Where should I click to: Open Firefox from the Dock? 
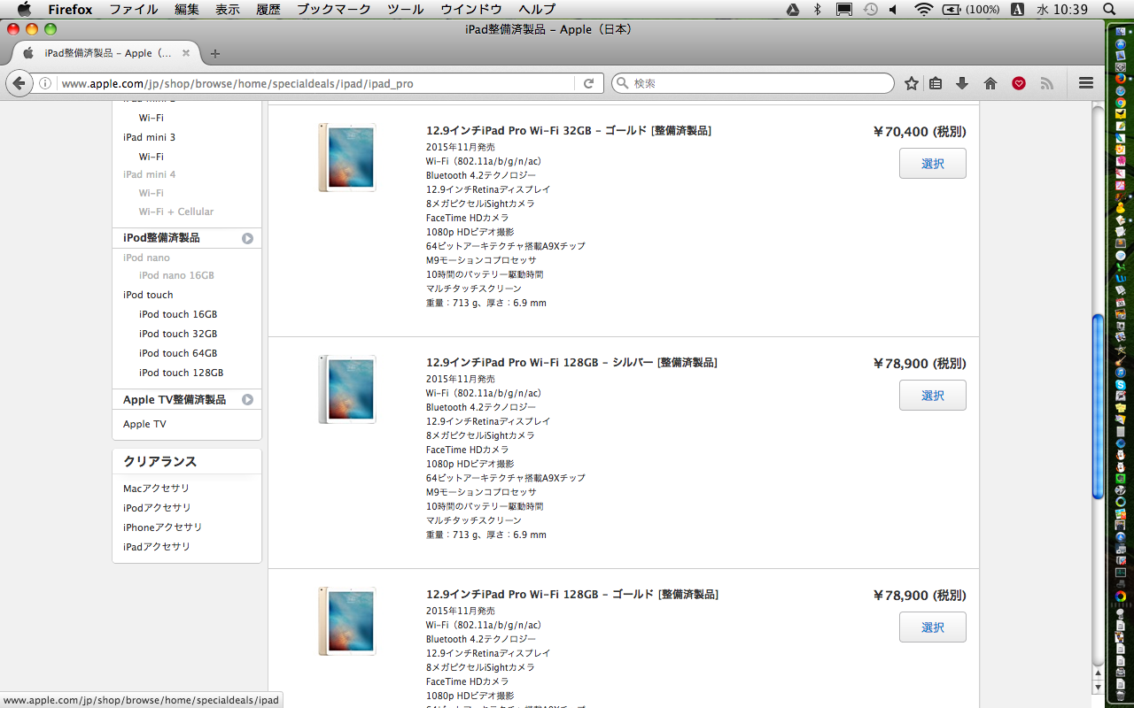1121,79
